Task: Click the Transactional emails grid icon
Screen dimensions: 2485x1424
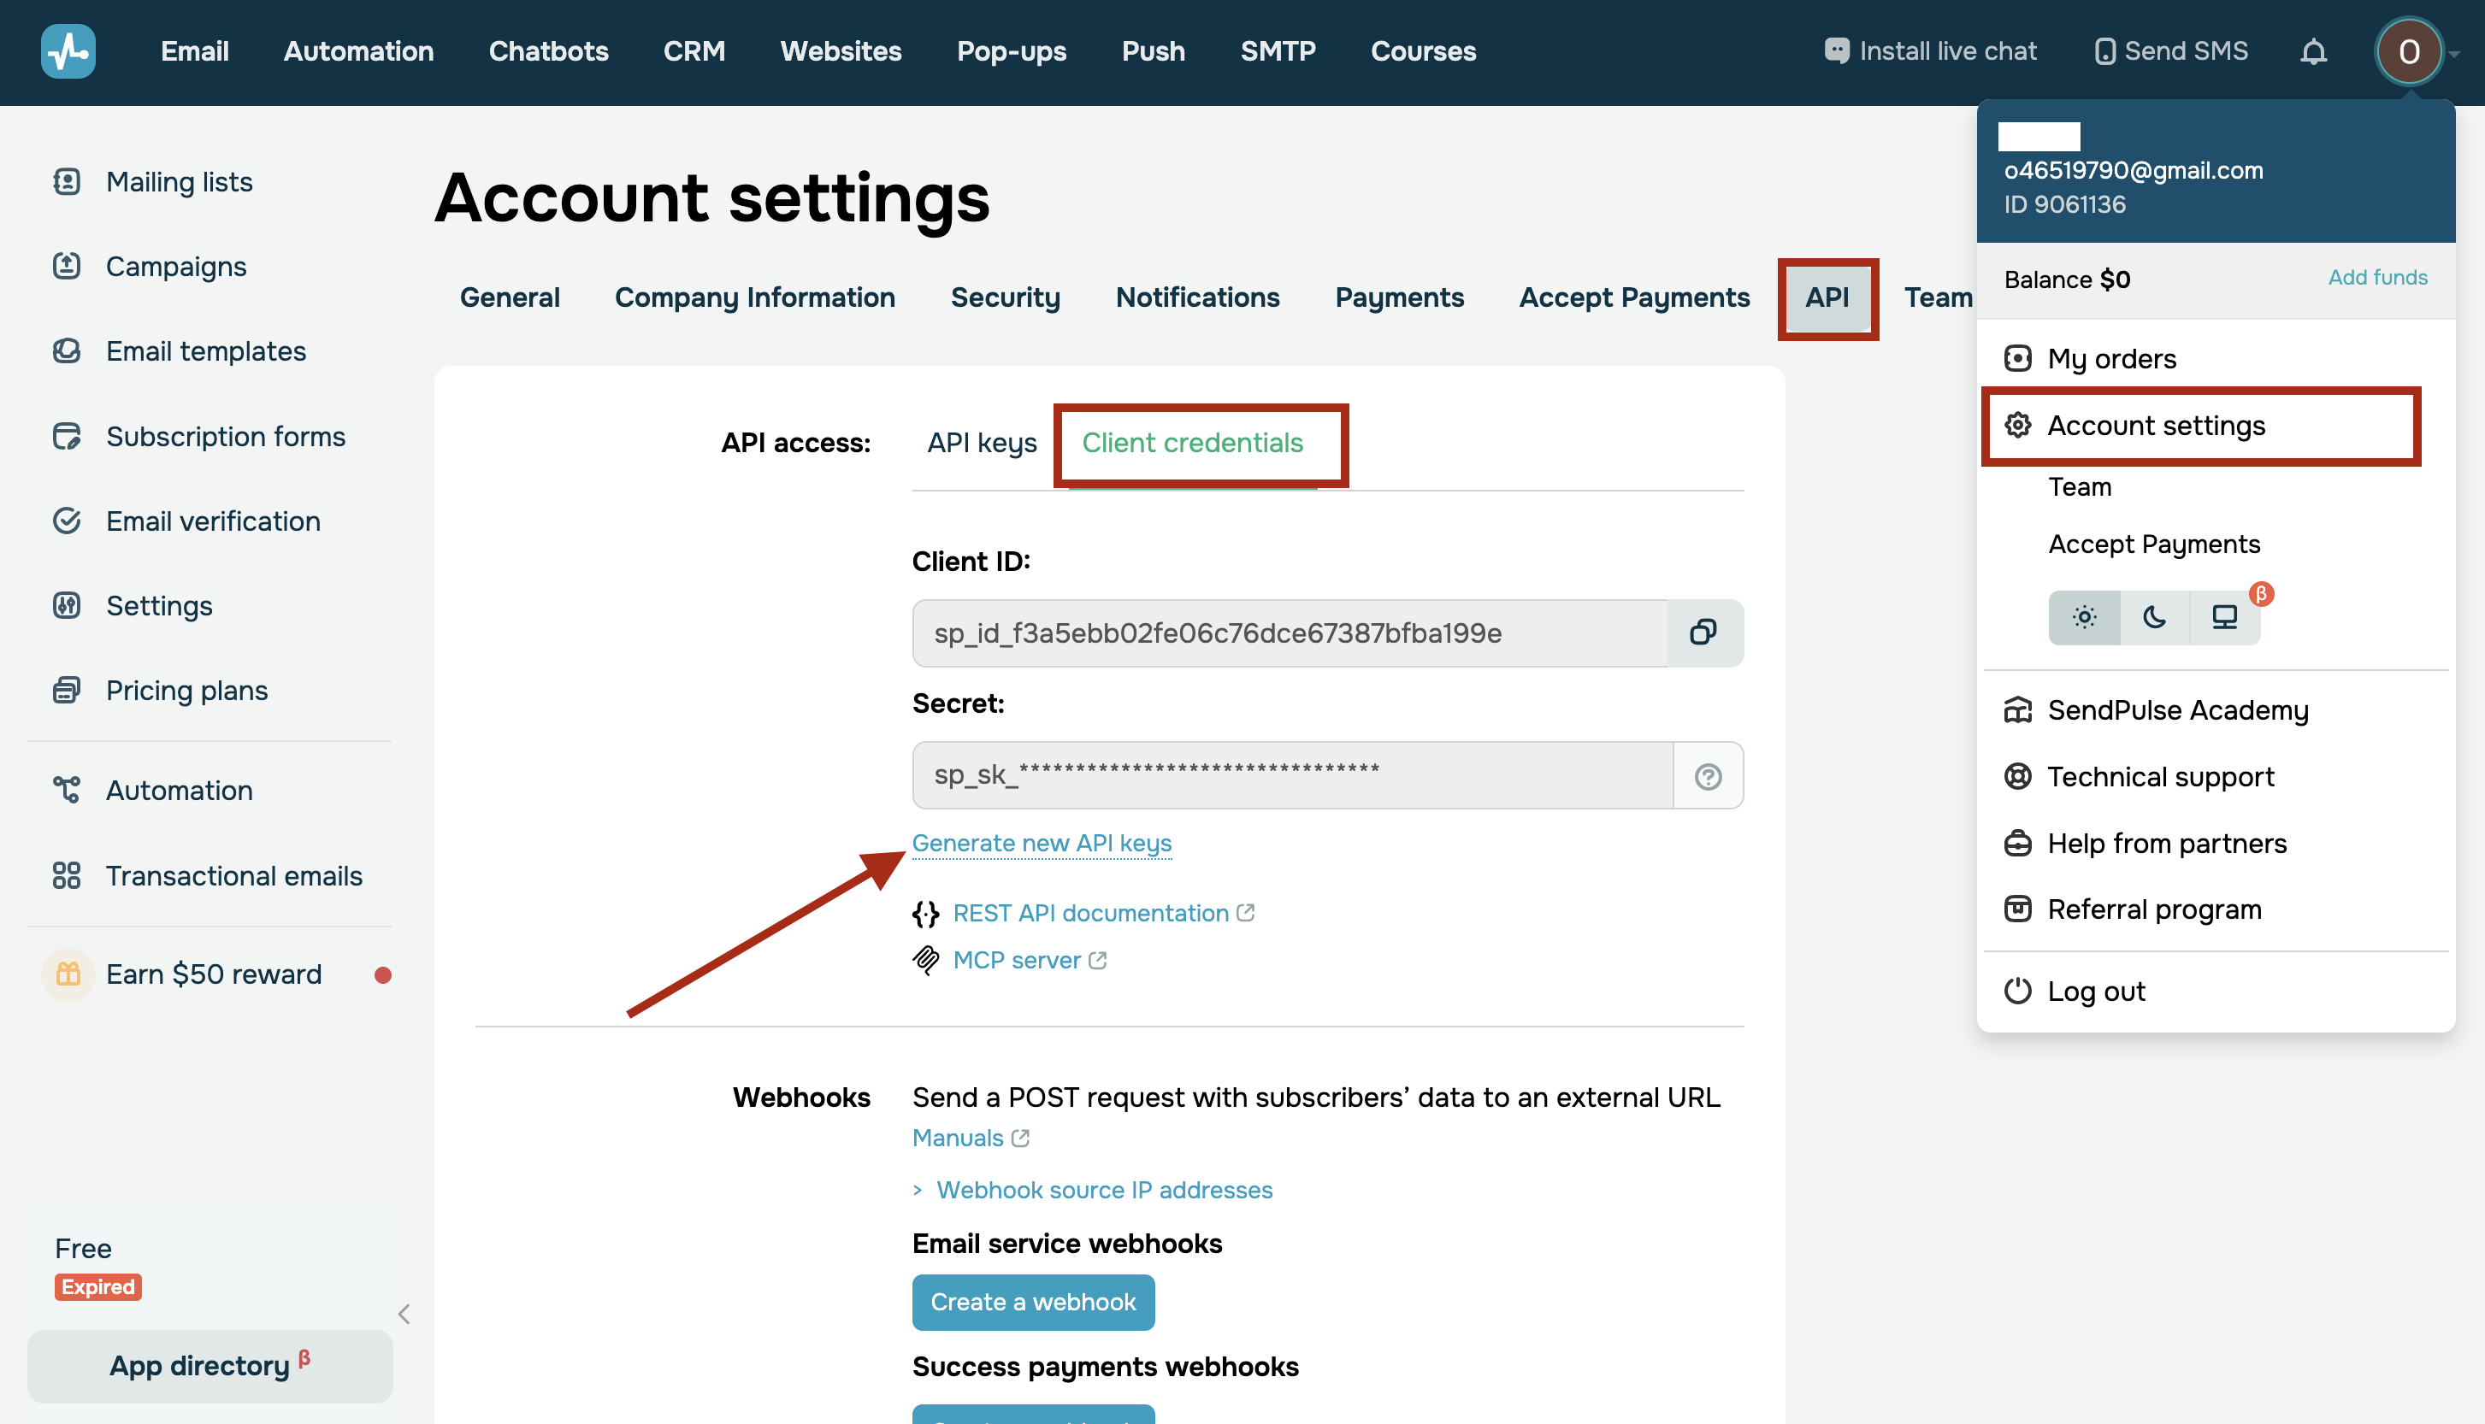Action: click(x=67, y=875)
